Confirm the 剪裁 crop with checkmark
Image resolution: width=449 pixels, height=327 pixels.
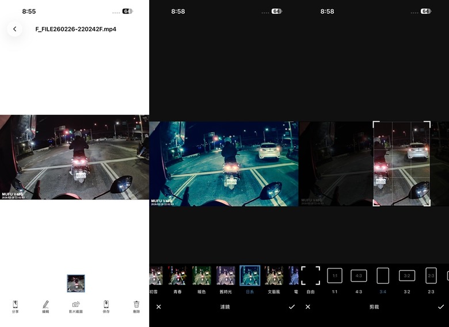click(x=441, y=307)
